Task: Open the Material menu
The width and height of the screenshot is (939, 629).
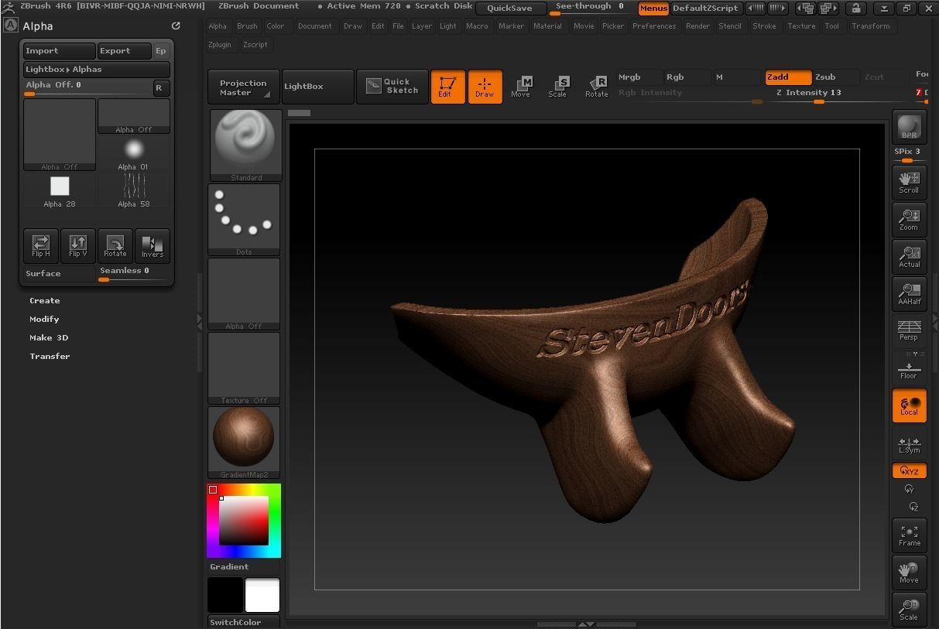Action: click(x=547, y=26)
